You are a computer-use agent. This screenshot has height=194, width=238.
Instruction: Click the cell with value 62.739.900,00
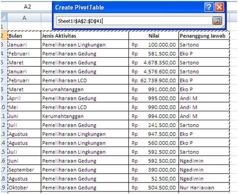pos(154,81)
